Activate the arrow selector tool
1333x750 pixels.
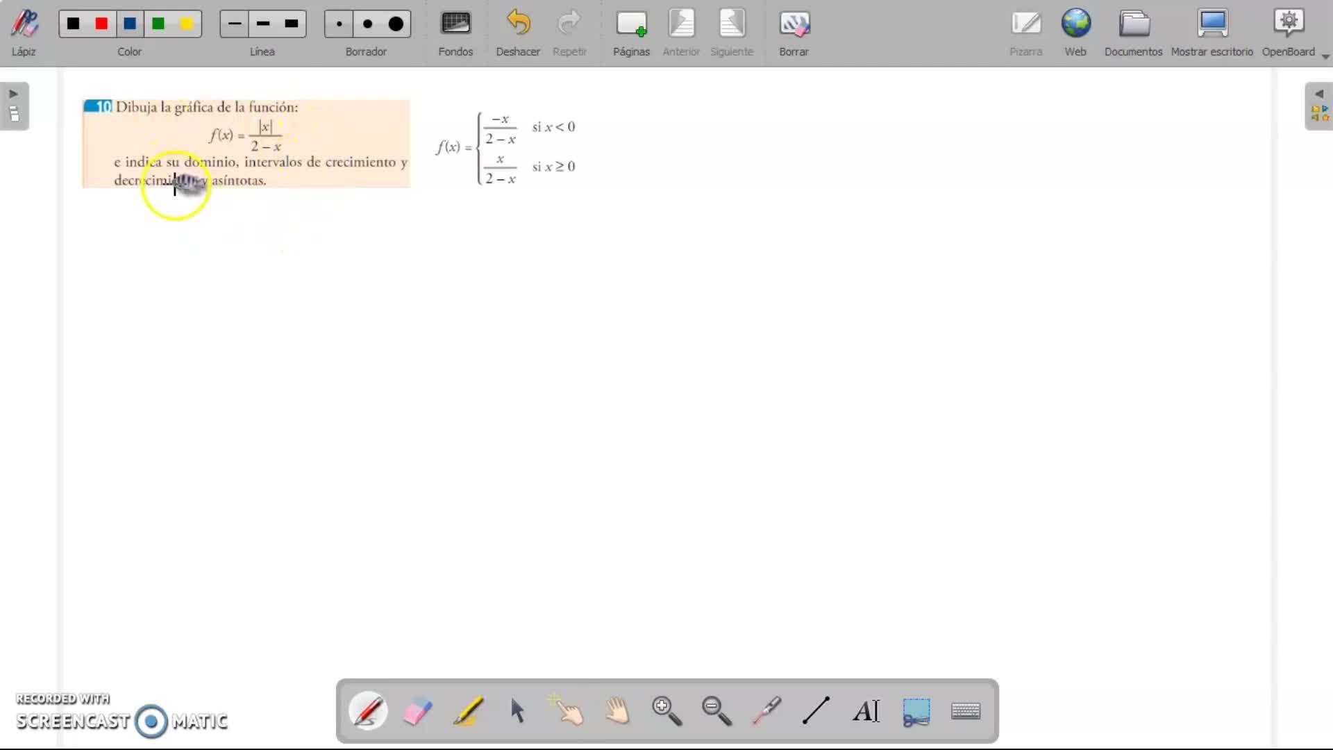(x=517, y=711)
